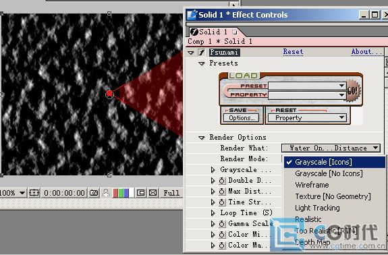
Task: Click the Render Mode label
Action: click(x=244, y=159)
